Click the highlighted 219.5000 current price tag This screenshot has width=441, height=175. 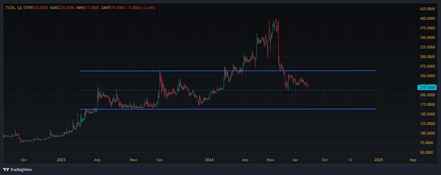tap(426, 87)
